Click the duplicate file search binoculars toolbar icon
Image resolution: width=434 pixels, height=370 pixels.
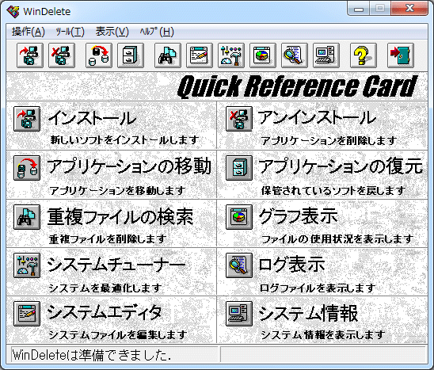(168, 55)
